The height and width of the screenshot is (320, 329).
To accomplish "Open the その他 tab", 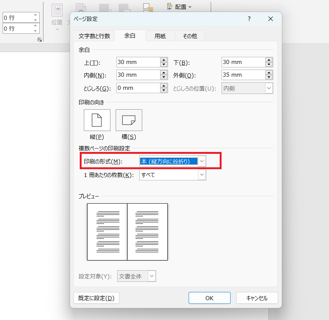I will [x=190, y=36].
